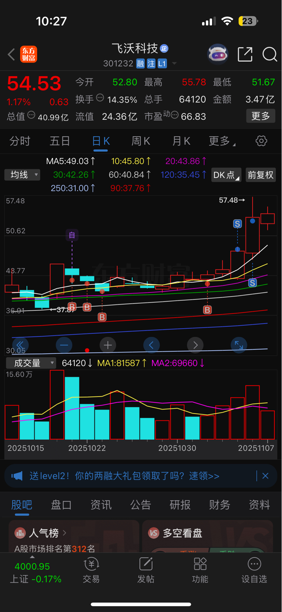Open the 财务 tab

(x=220, y=505)
